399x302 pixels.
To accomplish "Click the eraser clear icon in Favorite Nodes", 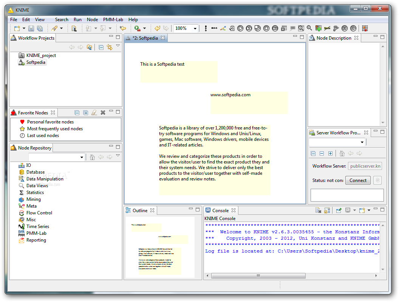I will click(x=94, y=112).
